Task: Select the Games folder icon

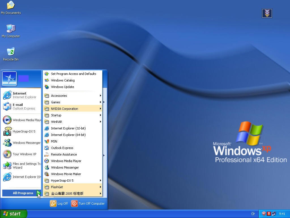Action: [47, 102]
